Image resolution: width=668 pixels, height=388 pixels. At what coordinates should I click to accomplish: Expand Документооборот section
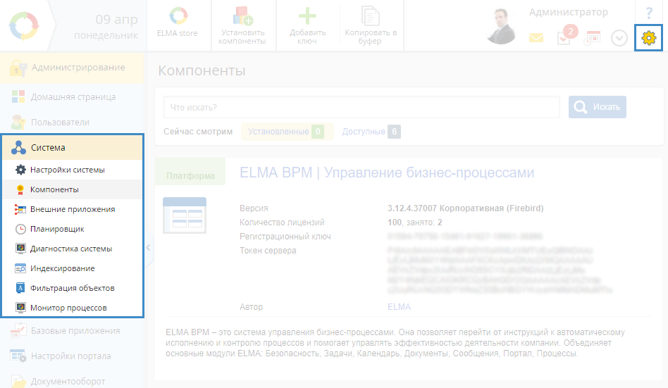click(72, 381)
